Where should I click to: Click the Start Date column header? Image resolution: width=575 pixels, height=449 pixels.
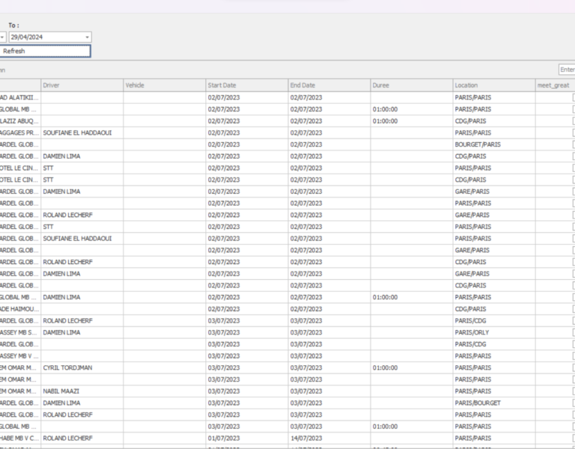click(246, 85)
